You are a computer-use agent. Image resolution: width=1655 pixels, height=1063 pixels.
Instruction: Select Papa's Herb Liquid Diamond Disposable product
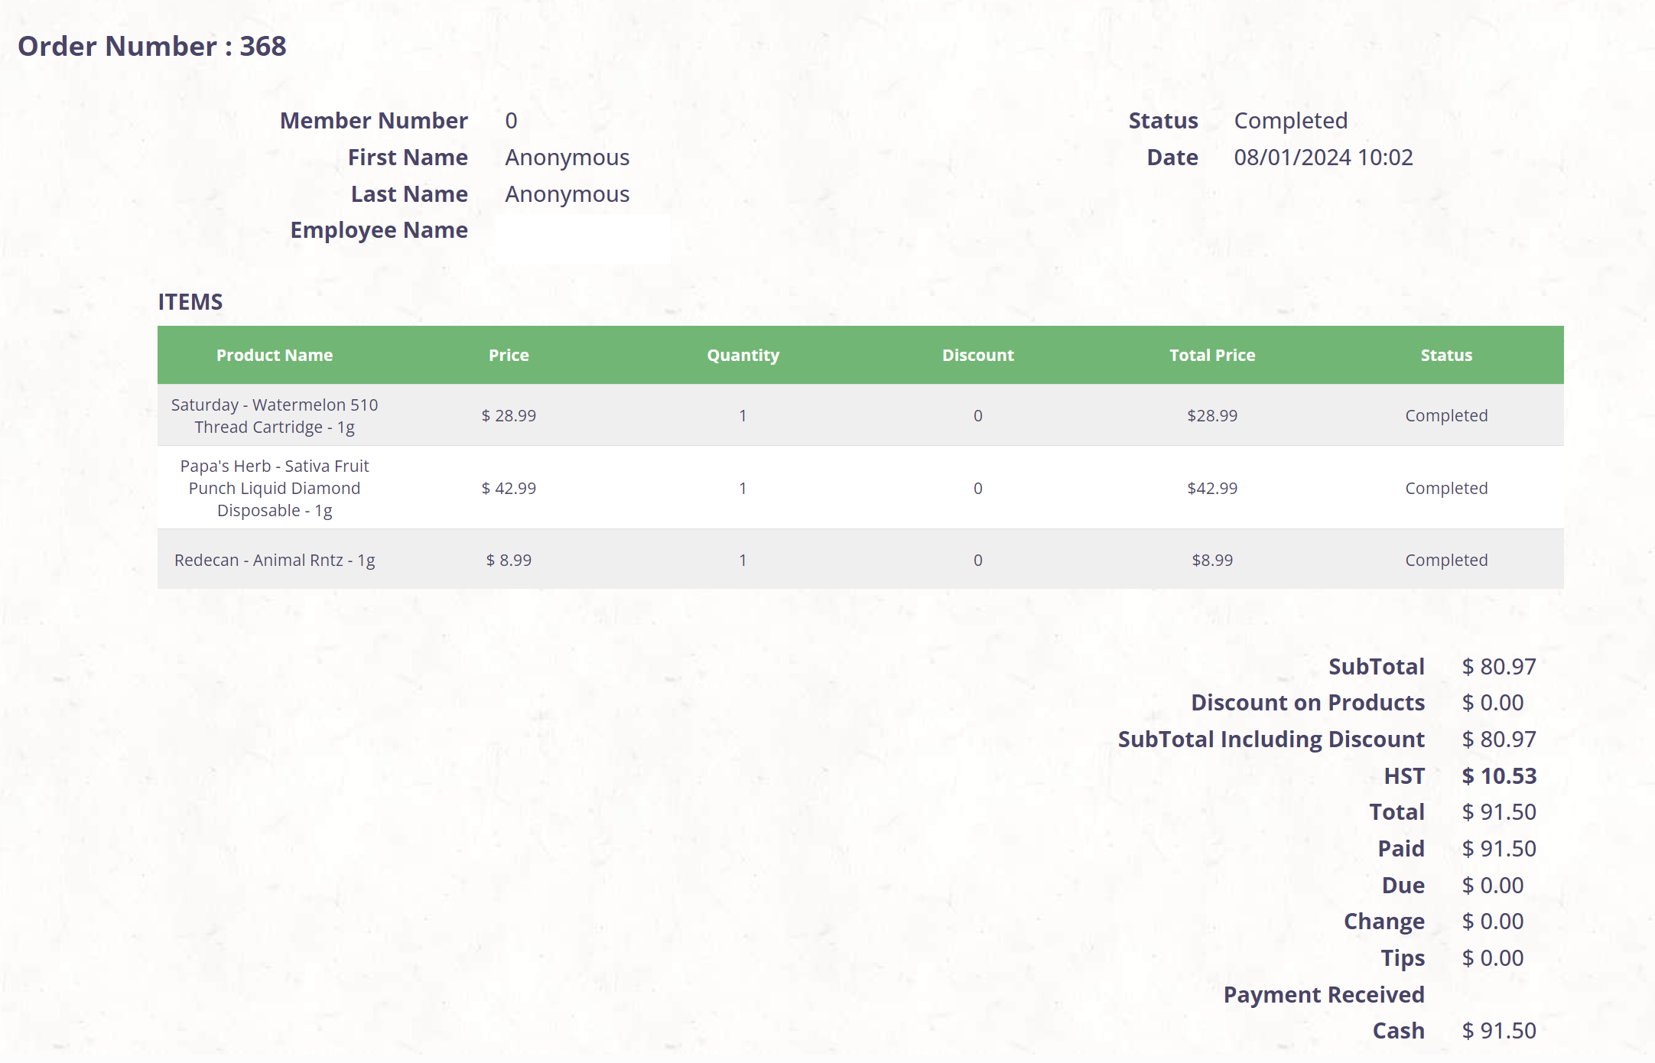click(x=275, y=488)
